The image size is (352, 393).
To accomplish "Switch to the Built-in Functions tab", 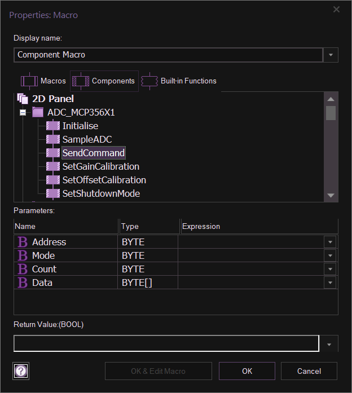I will [x=179, y=81].
